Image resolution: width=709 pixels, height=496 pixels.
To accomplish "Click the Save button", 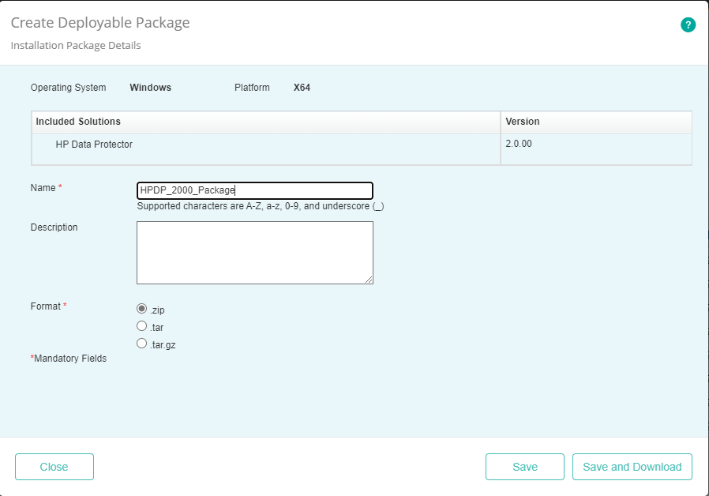I will pos(524,467).
